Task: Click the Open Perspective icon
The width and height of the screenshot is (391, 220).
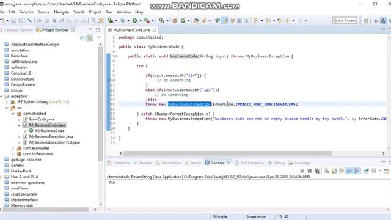Action: tap(366, 21)
